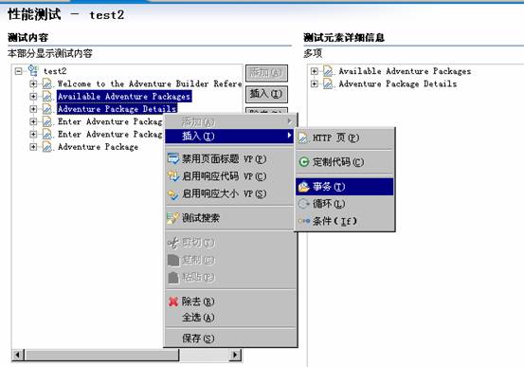Select the test2 tree row
Screen dimensions: 524x367
coord(55,71)
